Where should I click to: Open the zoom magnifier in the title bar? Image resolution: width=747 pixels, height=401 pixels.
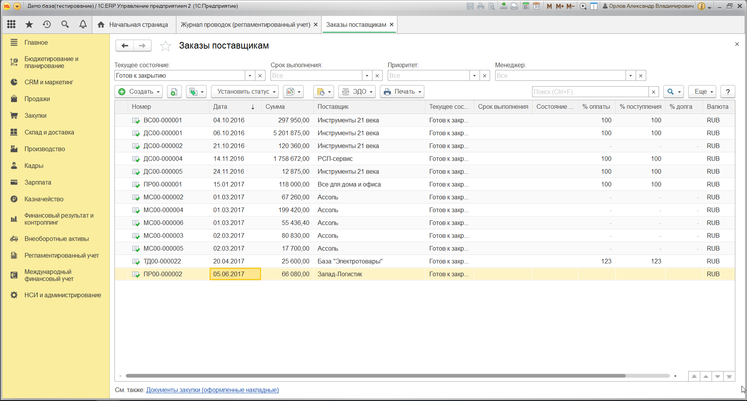[583, 6]
